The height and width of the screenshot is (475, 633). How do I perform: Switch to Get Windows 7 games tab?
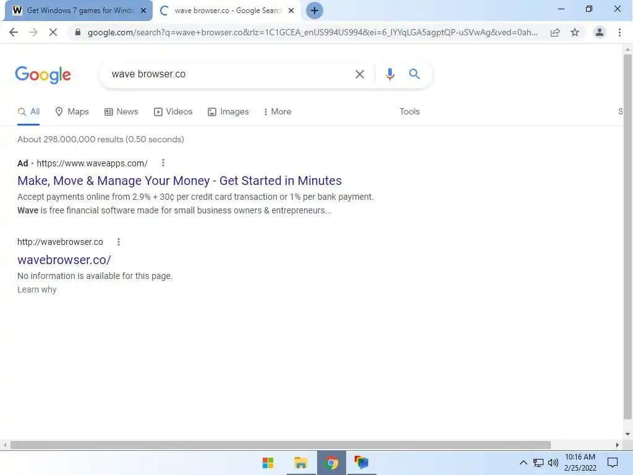78,11
